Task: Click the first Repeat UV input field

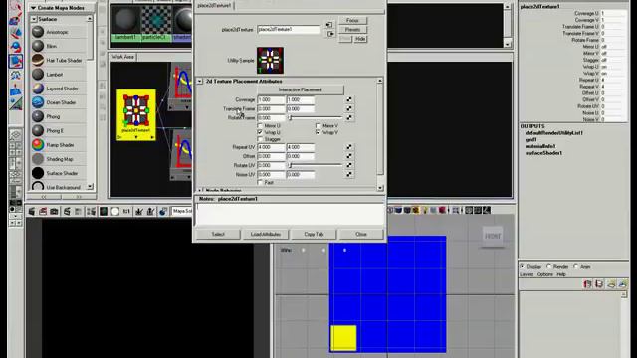Action: (x=272, y=147)
